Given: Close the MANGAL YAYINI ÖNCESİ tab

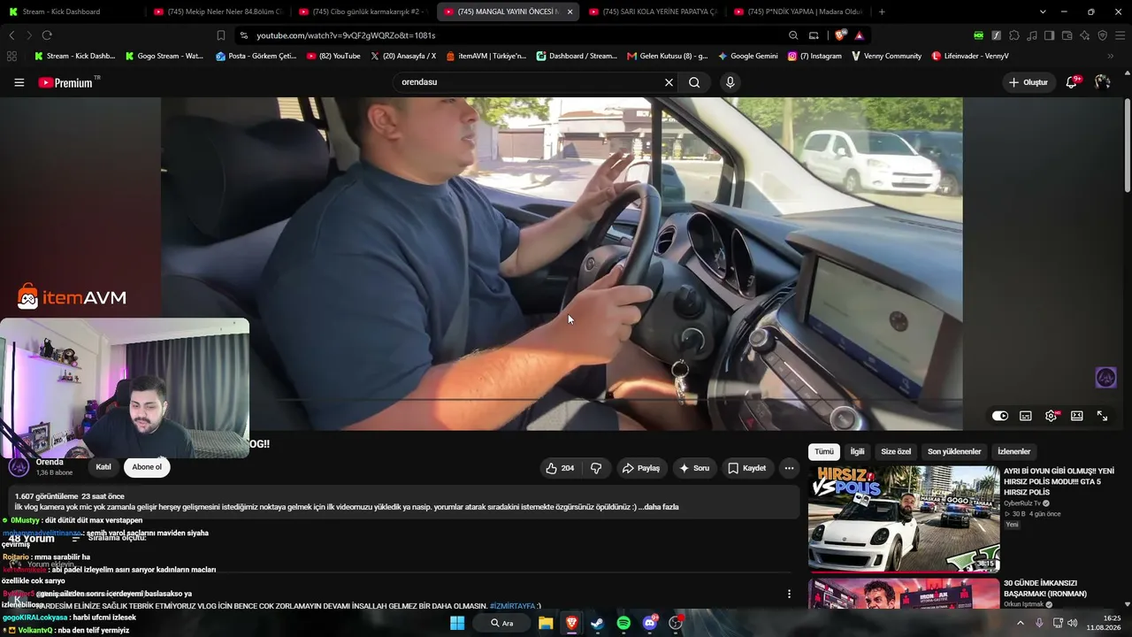Looking at the screenshot, I should [570, 12].
